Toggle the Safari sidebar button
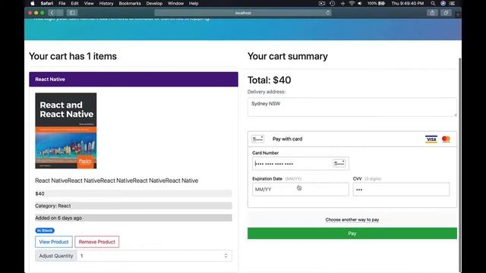Screen dimensions: 486x273 point(72,13)
